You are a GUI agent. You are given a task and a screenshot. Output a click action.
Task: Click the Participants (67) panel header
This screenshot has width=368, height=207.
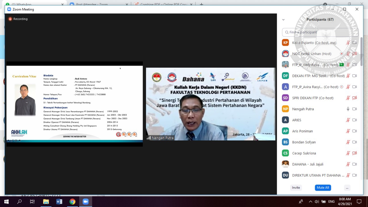pyautogui.click(x=320, y=20)
